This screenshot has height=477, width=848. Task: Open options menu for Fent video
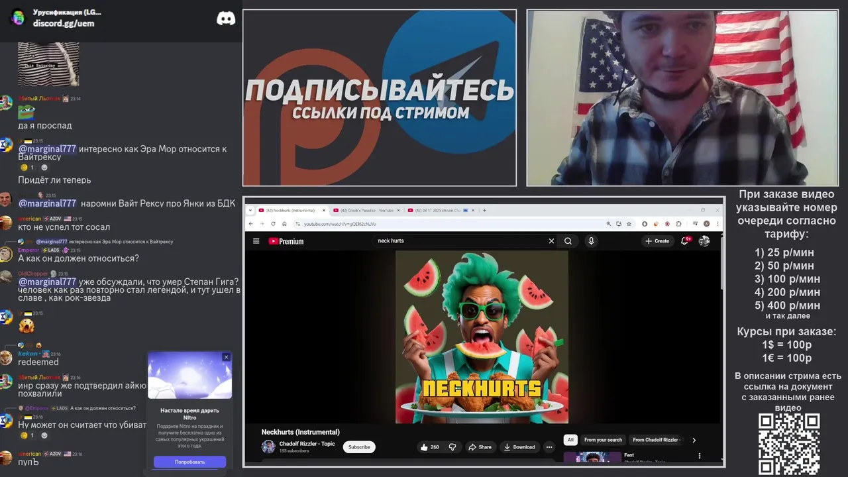699,456
